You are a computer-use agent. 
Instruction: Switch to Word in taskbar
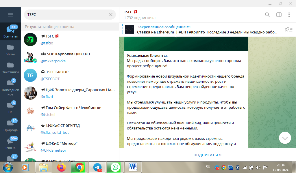(133, 167)
